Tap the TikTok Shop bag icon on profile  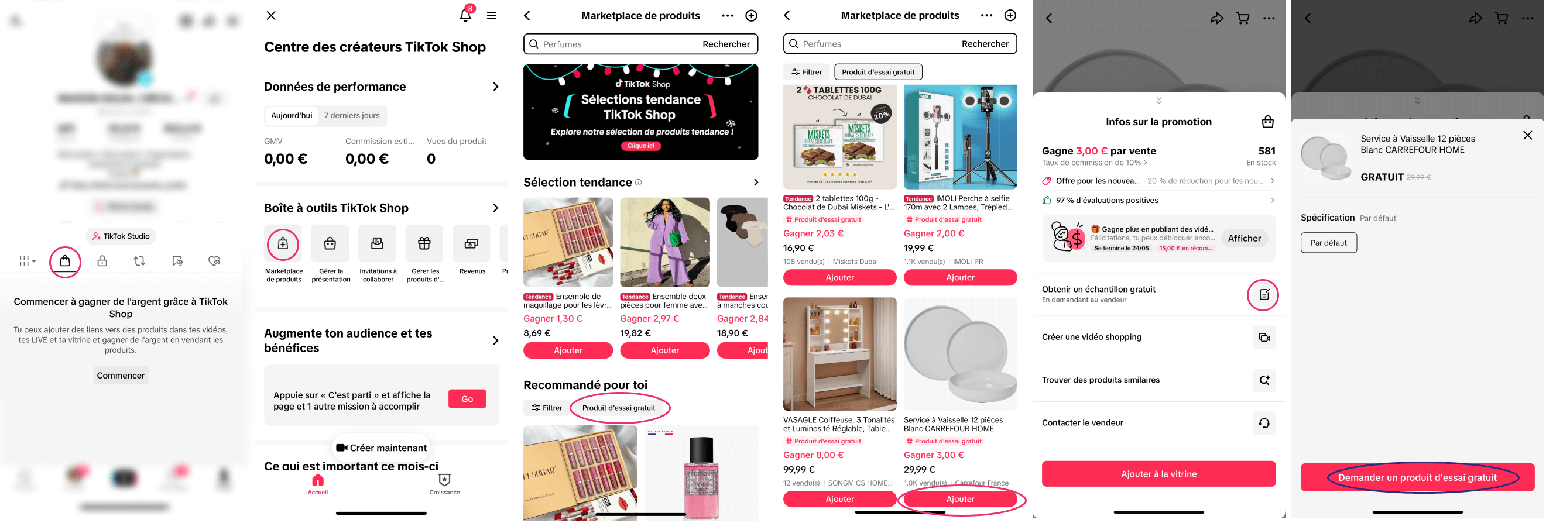[65, 261]
